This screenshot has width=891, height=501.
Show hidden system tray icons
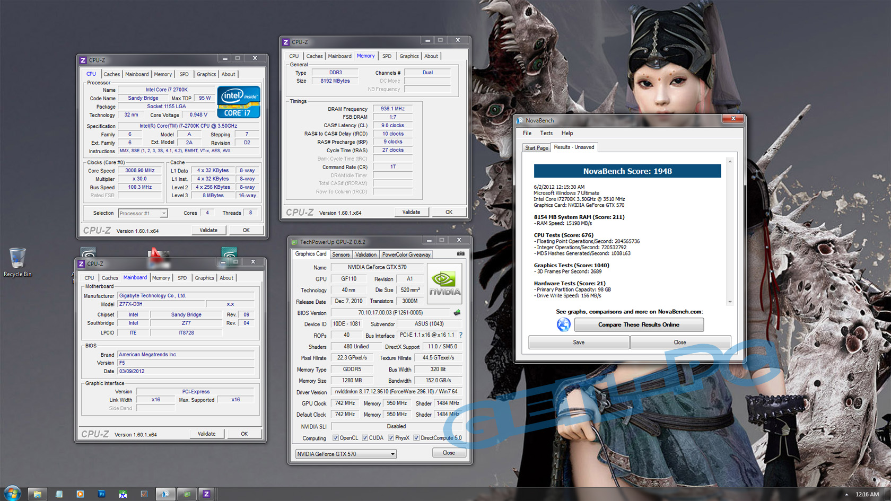846,495
